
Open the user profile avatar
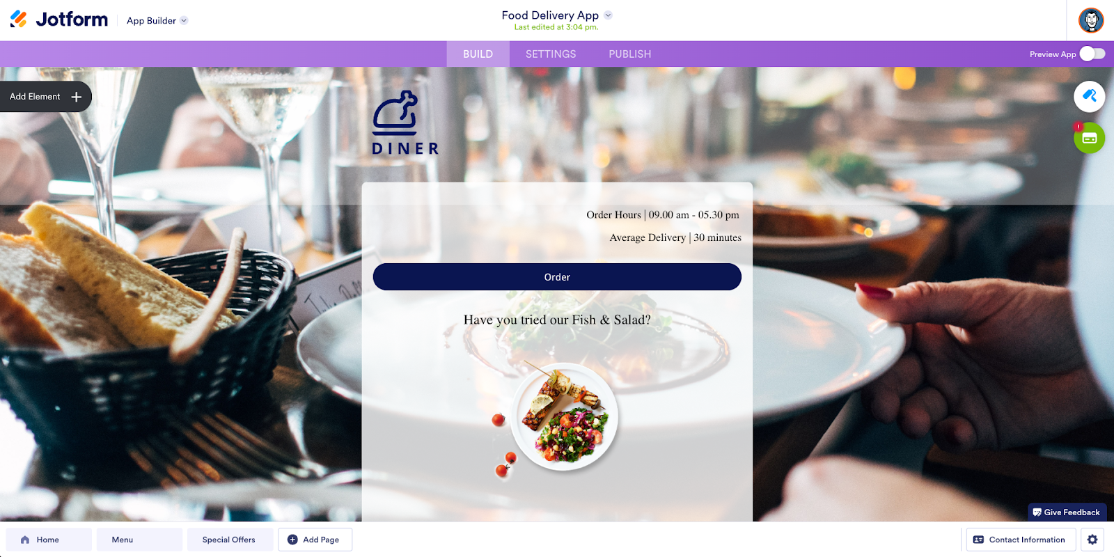point(1091,20)
